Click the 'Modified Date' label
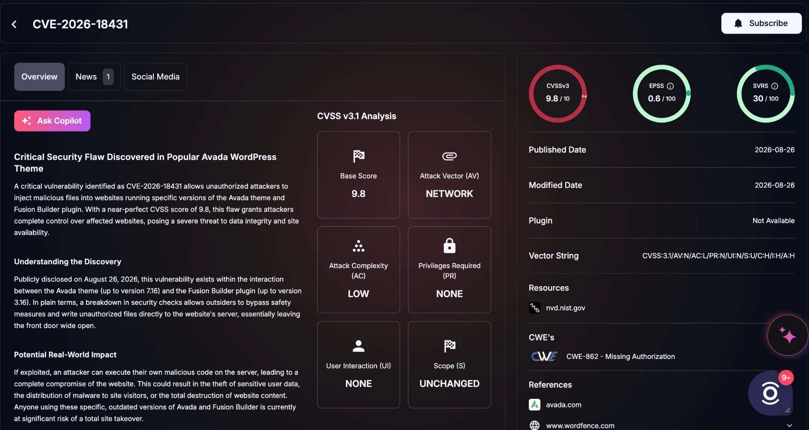 [x=555, y=185]
